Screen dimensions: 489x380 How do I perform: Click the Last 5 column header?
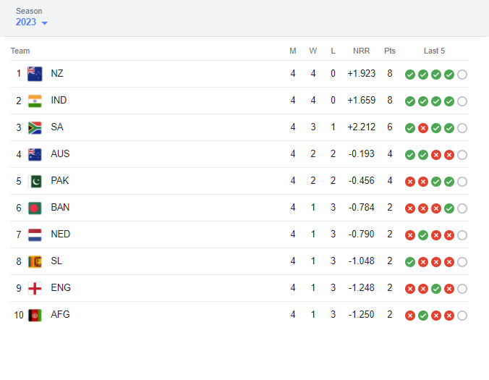(434, 51)
